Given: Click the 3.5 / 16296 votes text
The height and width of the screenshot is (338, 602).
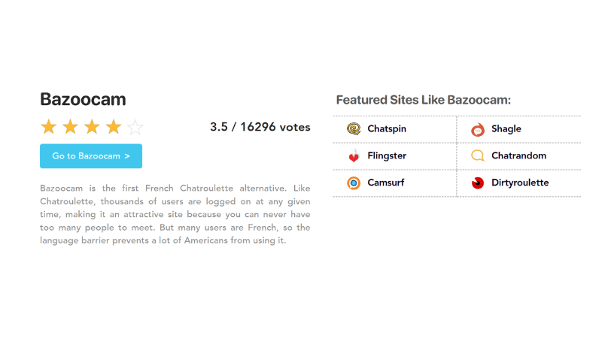Looking at the screenshot, I should pos(260,127).
